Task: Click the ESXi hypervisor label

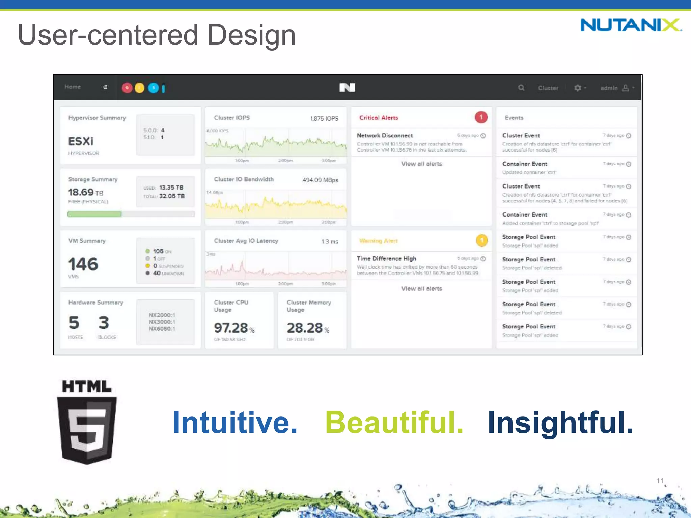Action: click(81, 141)
